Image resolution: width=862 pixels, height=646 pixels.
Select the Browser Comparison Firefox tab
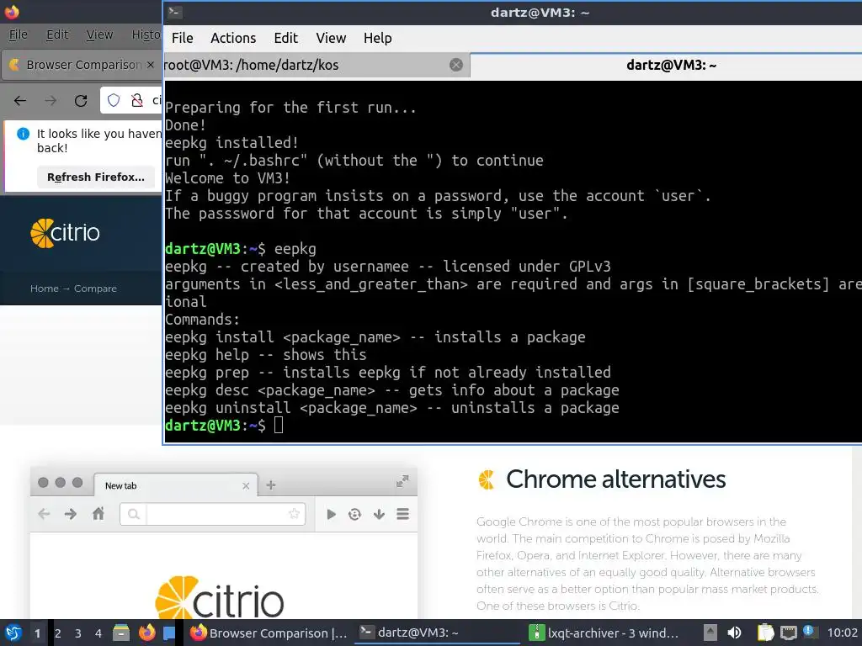(82, 65)
